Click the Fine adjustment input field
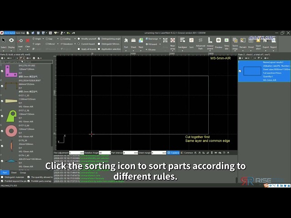291x218 pixels. click(x=76, y=153)
